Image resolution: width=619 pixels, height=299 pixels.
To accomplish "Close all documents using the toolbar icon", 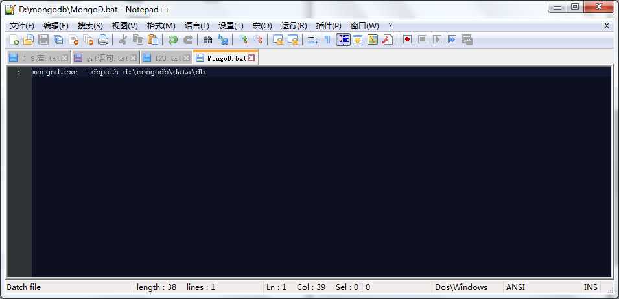I will 88,39.
